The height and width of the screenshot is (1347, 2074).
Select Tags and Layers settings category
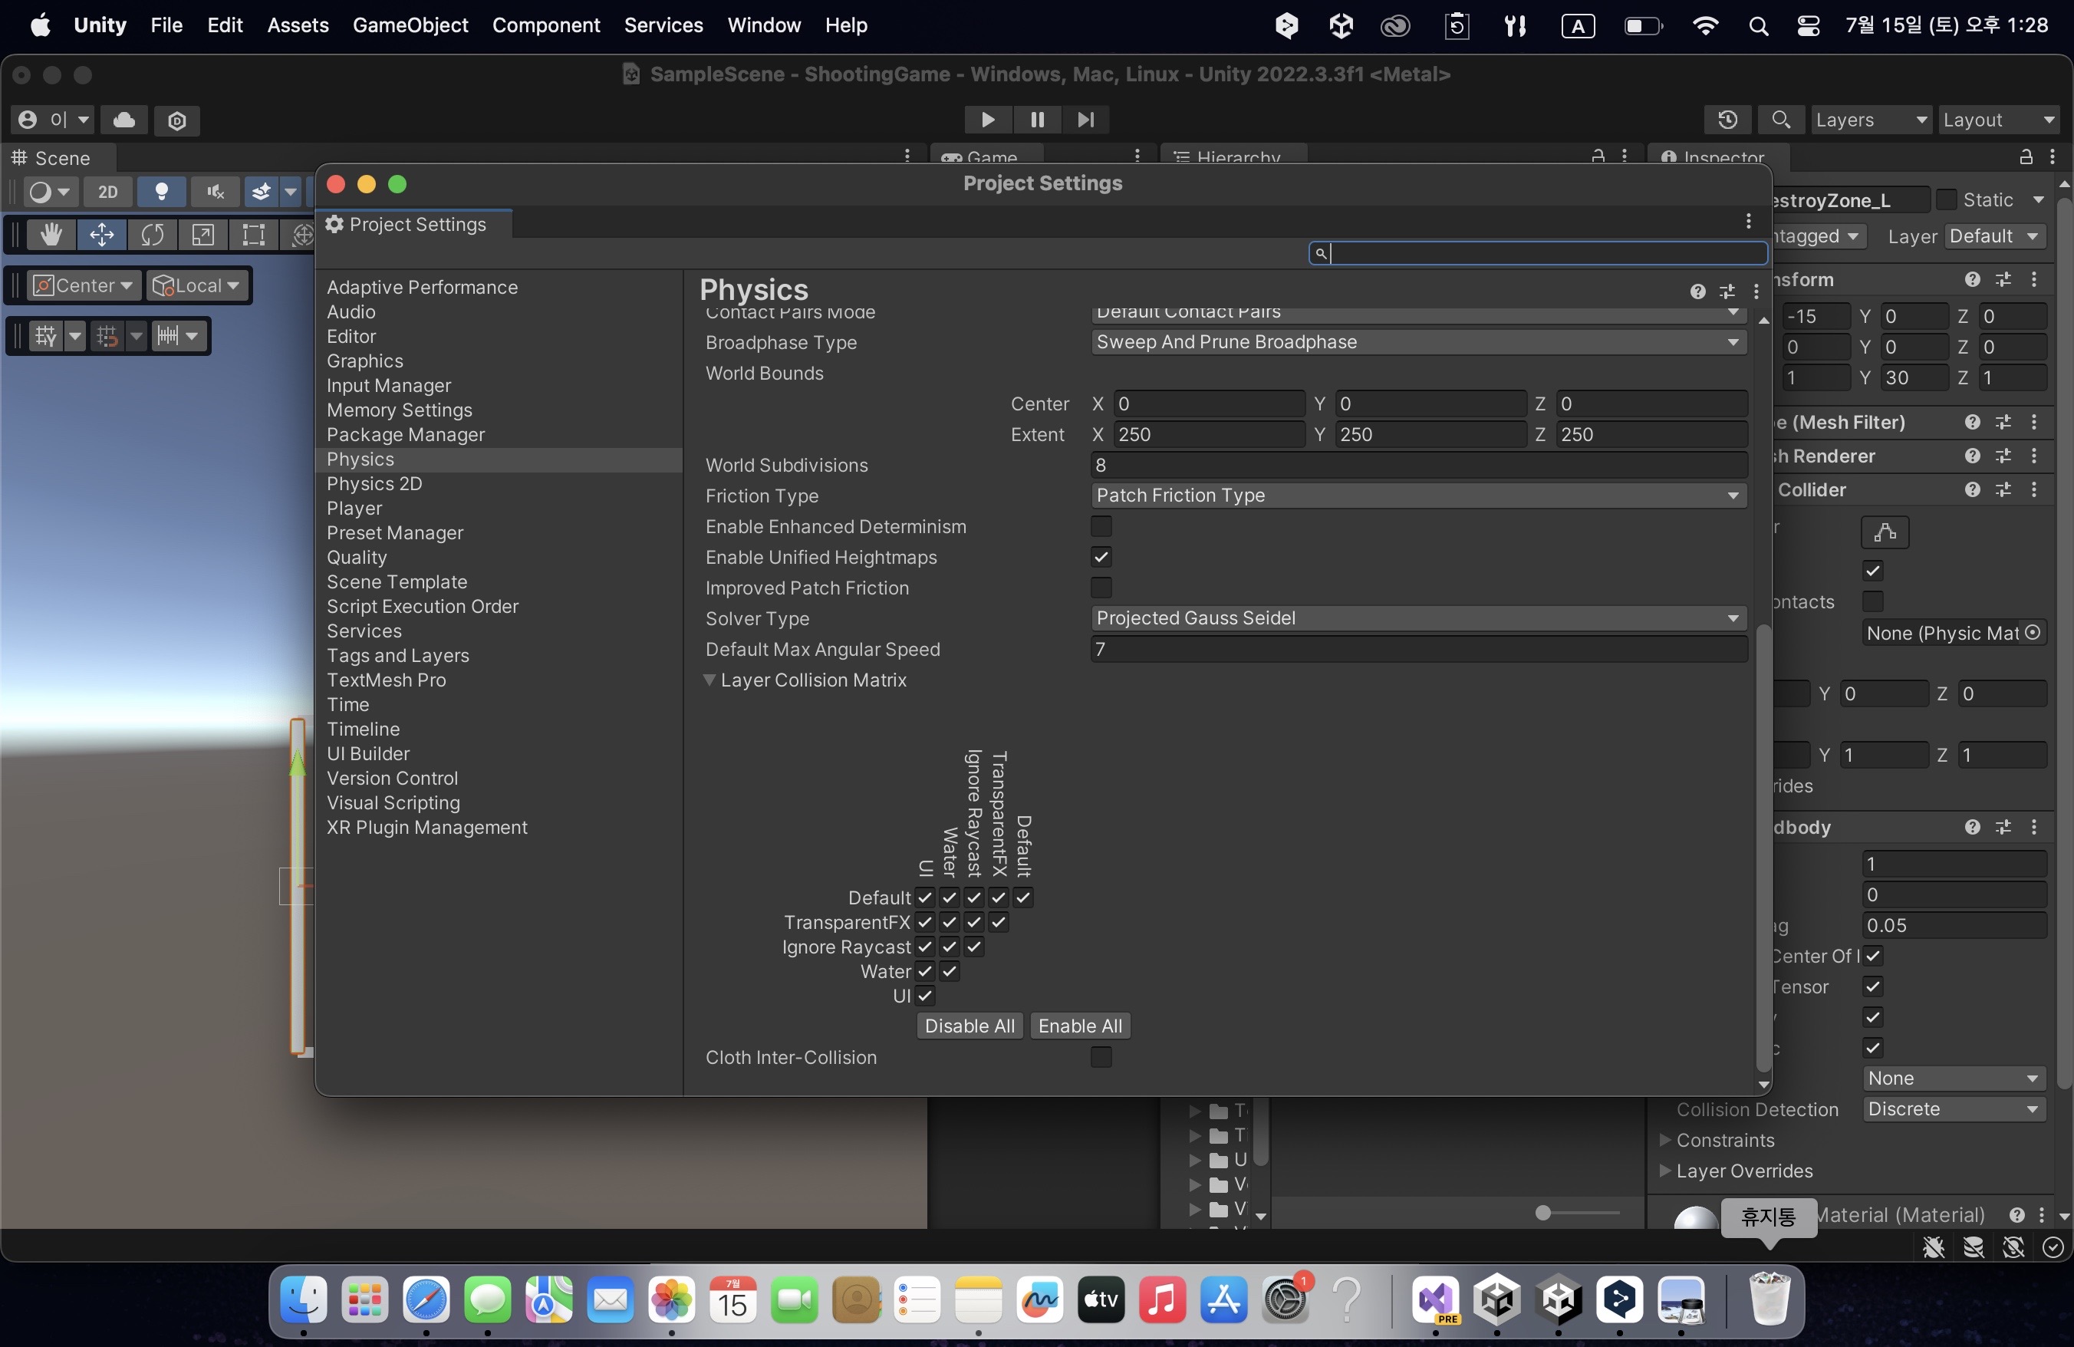(397, 655)
